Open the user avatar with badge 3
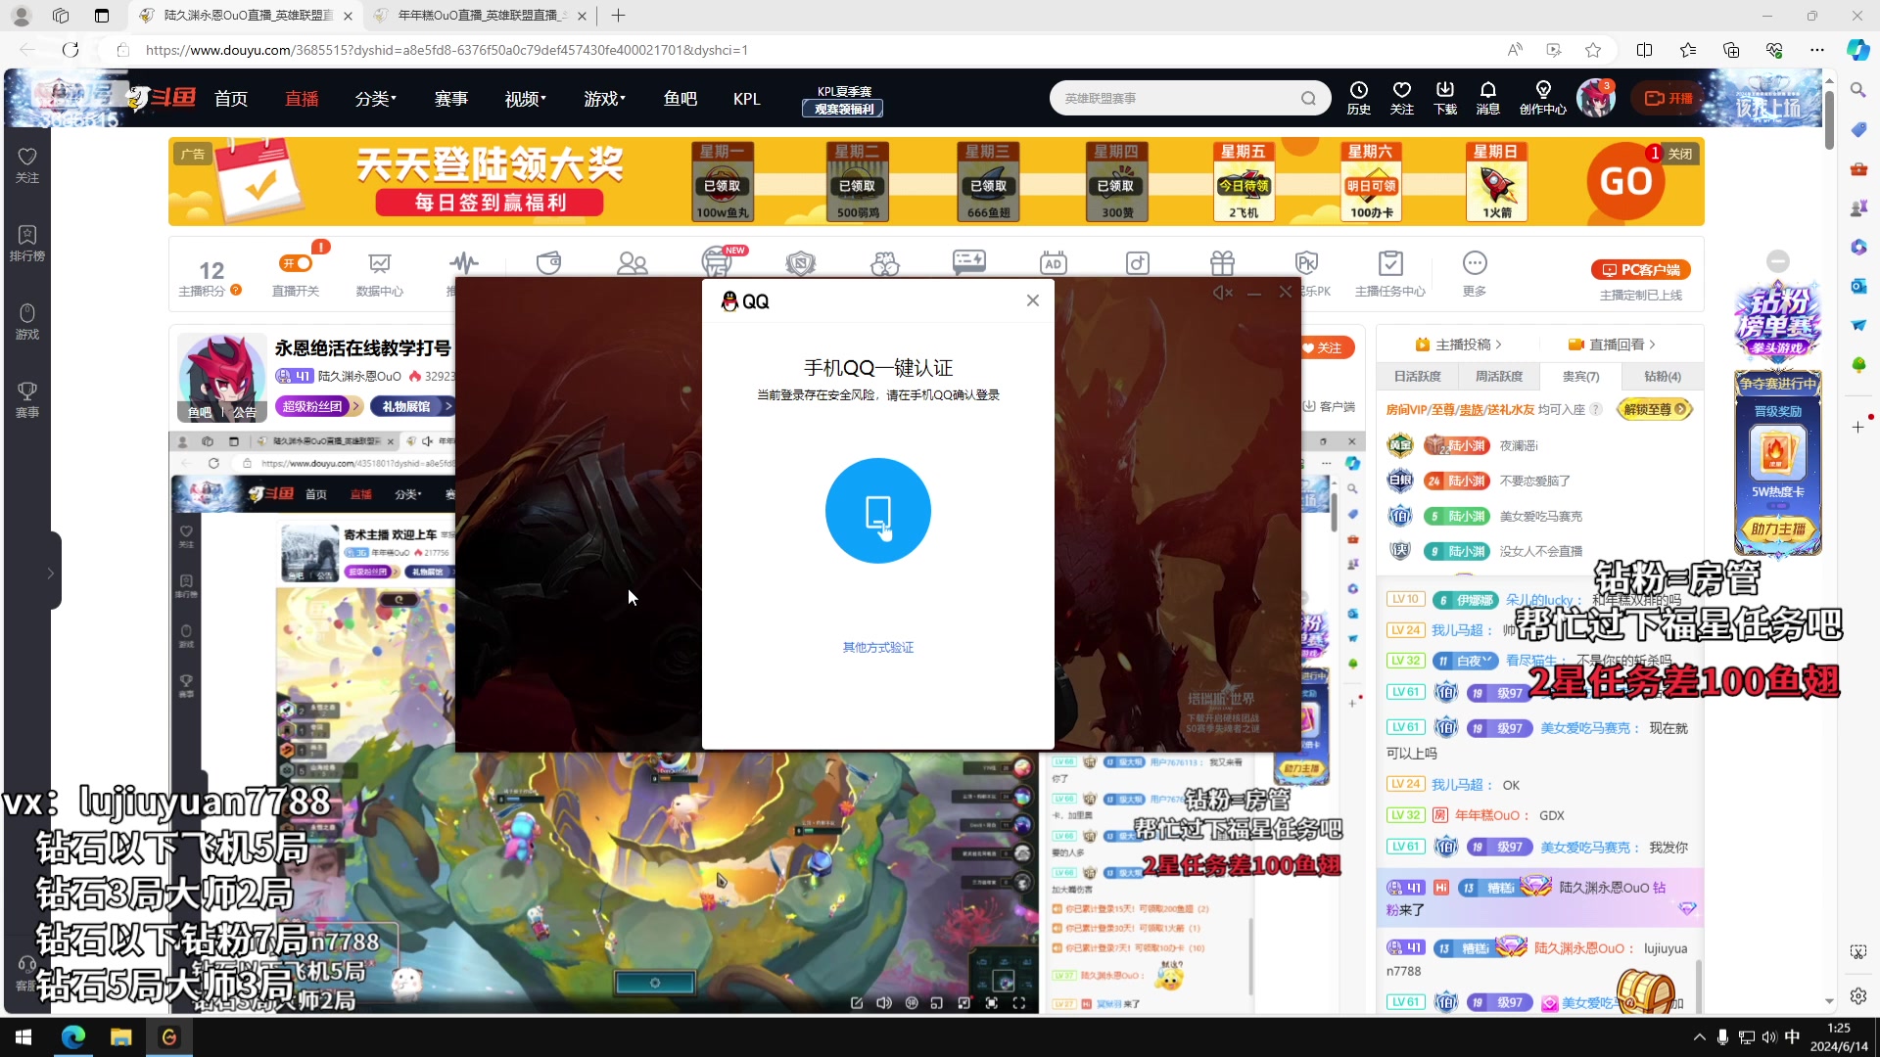The width and height of the screenshot is (1880, 1057). (1596, 98)
